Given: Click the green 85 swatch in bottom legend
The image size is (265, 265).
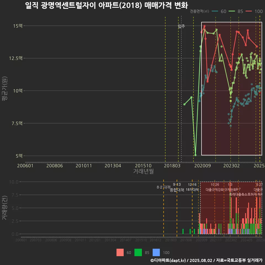Looking at the screenshot, I should 138,253.
